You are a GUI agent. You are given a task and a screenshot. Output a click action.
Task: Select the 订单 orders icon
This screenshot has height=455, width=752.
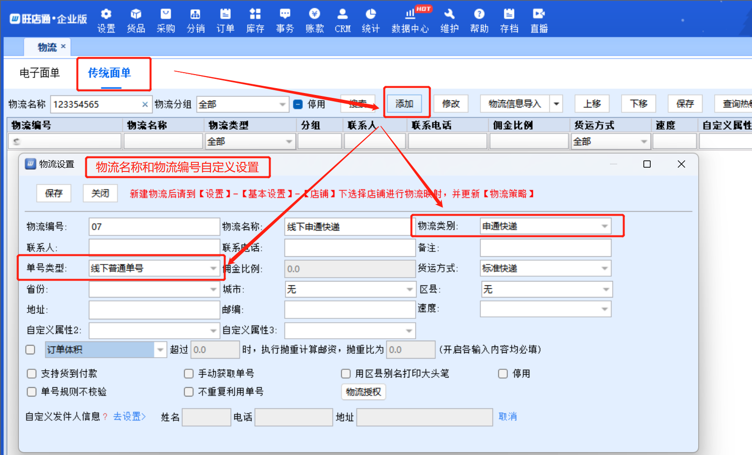[225, 20]
